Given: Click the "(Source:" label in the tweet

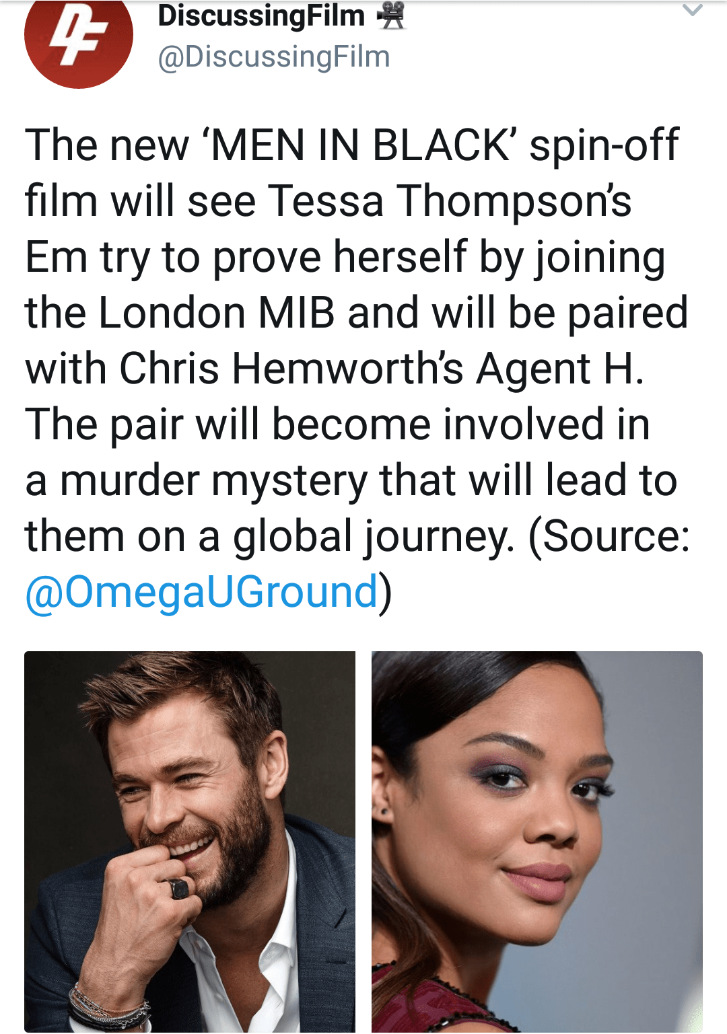Looking at the screenshot, I should point(609,536).
